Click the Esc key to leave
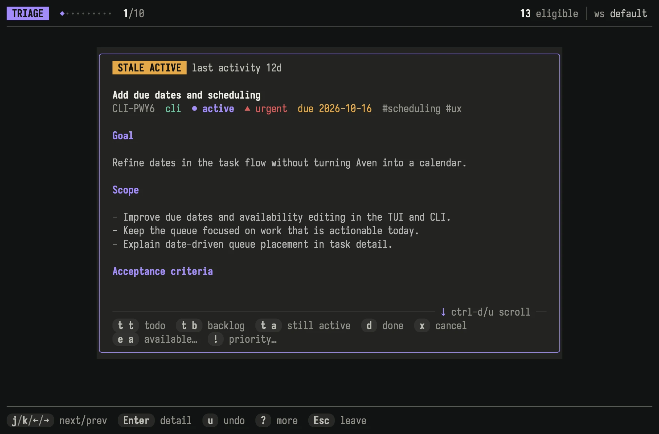The width and height of the screenshot is (659, 434). [x=322, y=420]
